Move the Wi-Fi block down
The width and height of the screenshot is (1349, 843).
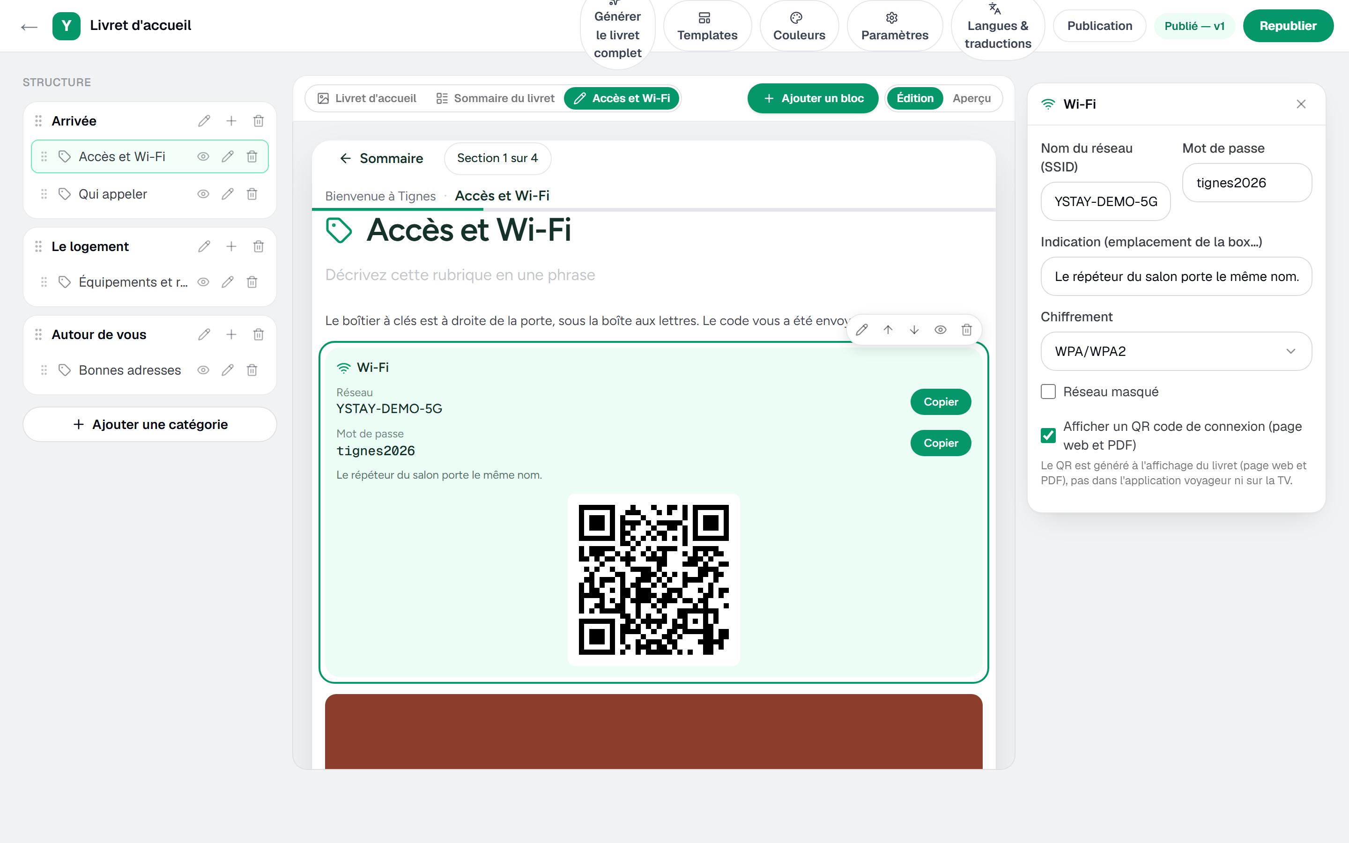click(x=914, y=330)
